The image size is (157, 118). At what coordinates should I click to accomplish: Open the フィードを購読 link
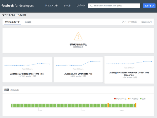(x=129, y=22)
